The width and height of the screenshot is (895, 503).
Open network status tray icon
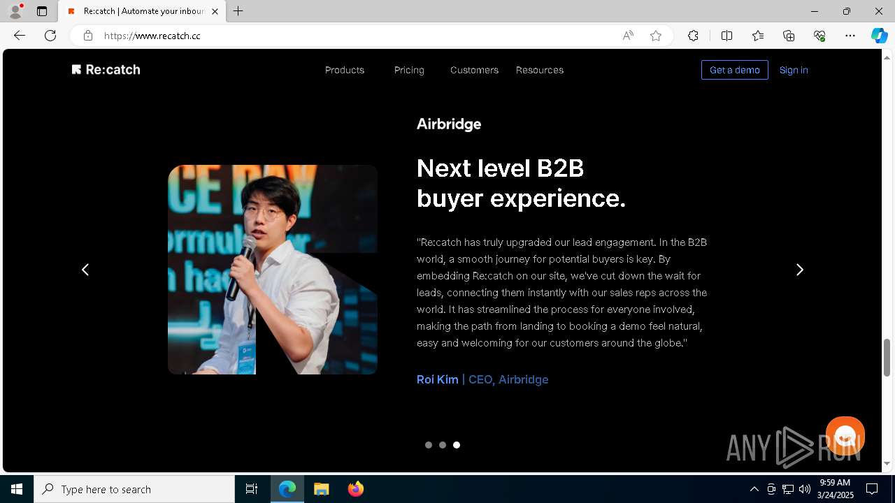tap(788, 489)
